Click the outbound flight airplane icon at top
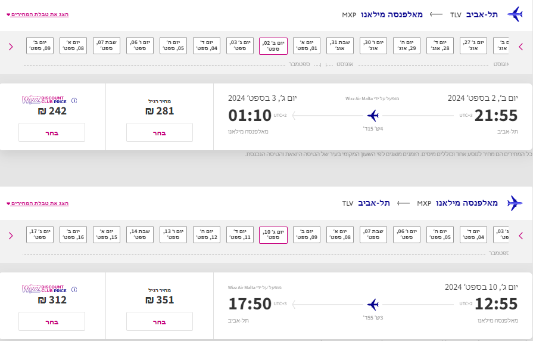The height and width of the screenshot is (341, 533). tap(515, 14)
